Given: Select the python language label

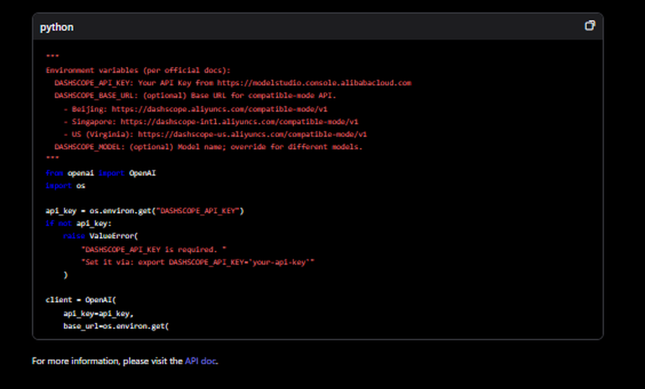Looking at the screenshot, I should pyautogui.click(x=57, y=27).
